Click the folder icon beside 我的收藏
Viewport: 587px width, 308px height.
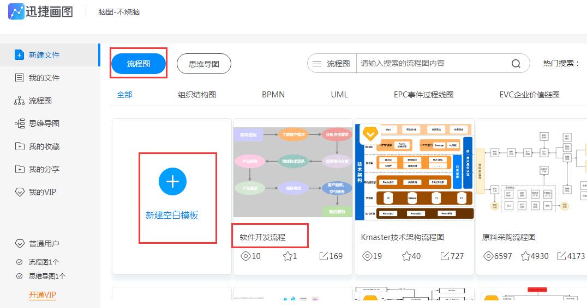point(20,146)
